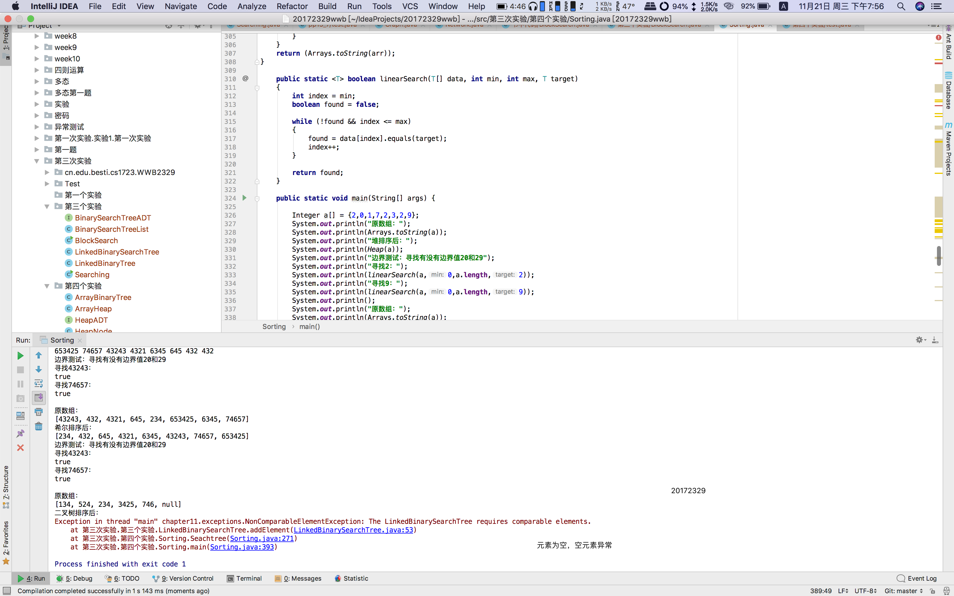Click the run gutter arrow at line 324
Screen dimensions: 954x596
[244, 198]
